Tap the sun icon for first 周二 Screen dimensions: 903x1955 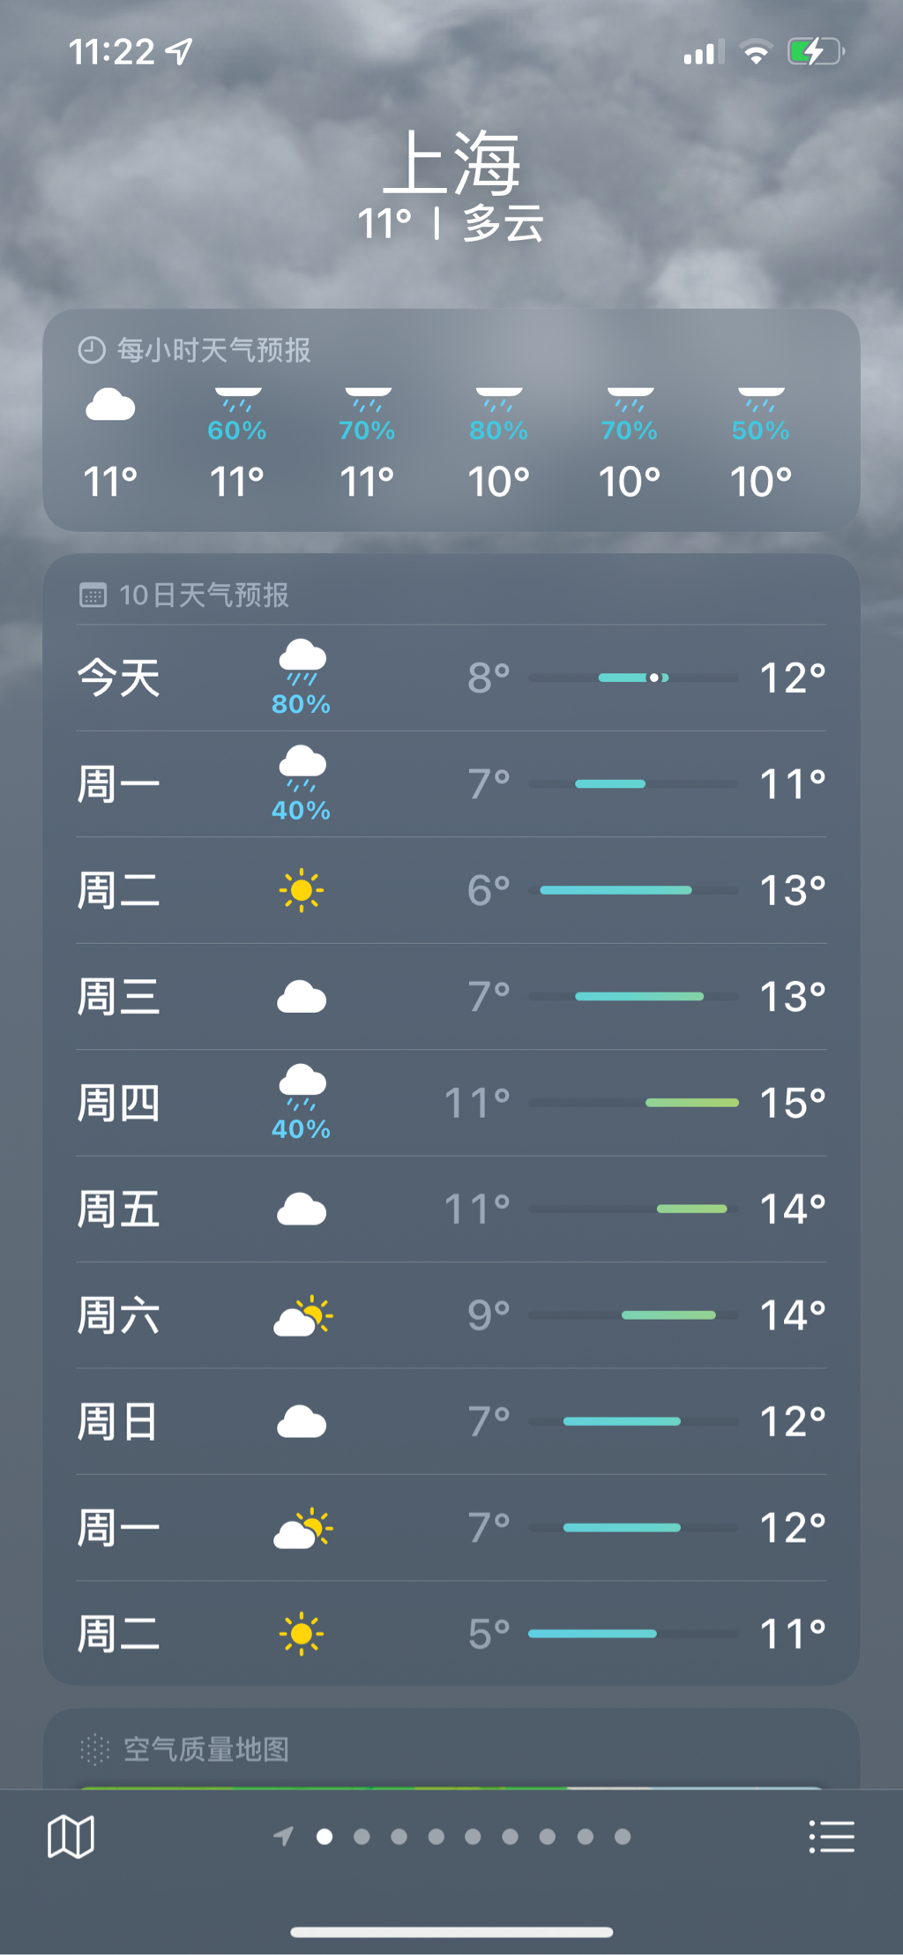point(302,890)
